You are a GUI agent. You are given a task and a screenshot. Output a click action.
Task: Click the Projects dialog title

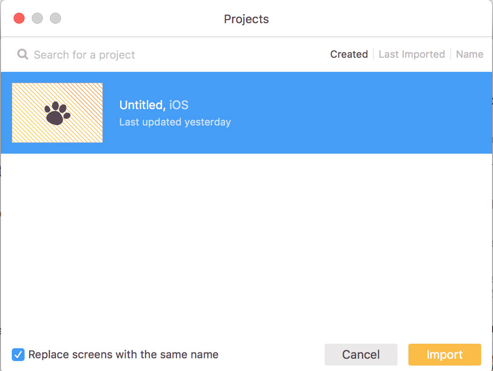click(x=246, y=19)
